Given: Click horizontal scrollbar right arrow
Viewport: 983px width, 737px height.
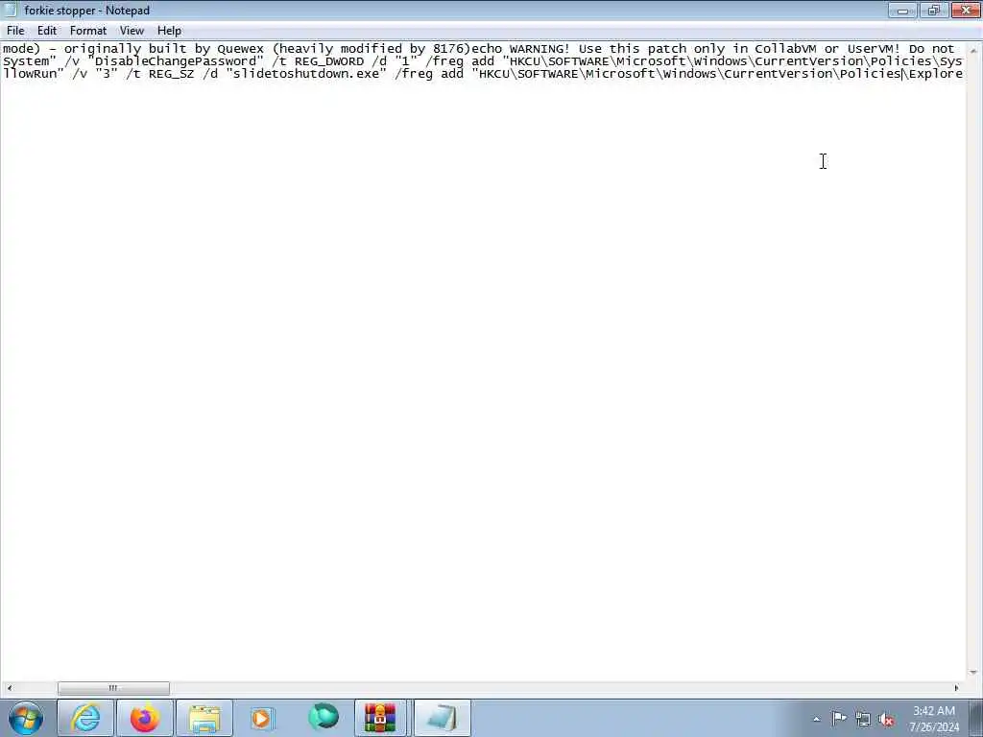Looking at the screenshot, I should point(956,688).
